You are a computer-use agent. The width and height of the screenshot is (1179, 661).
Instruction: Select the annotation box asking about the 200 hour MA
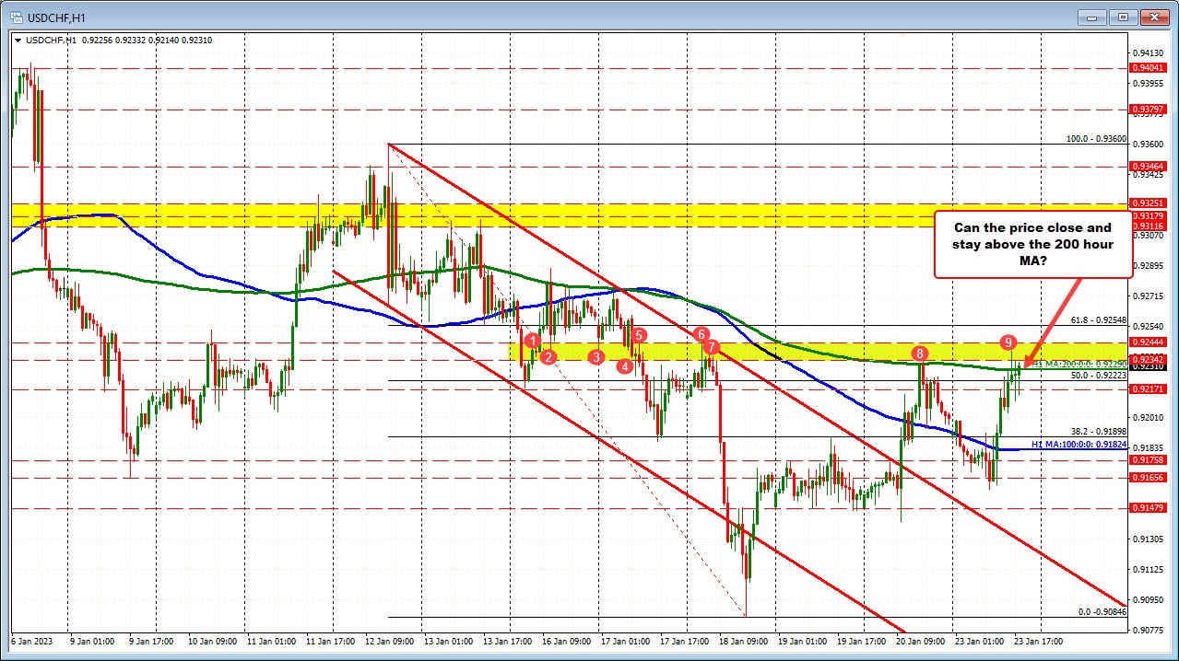point(1032,245)
